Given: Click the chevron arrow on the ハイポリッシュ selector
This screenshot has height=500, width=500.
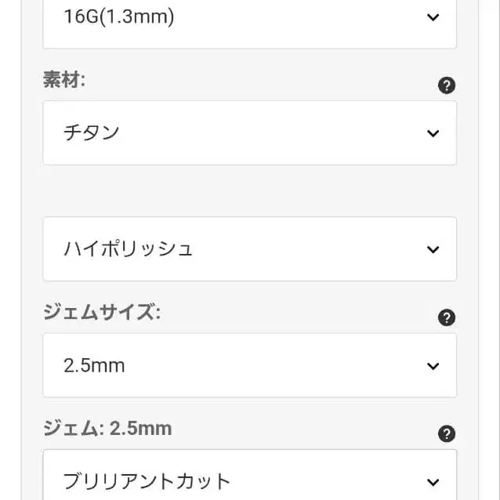Looking at the screenshot, I should pyautogui.click(x=433, y=249).
